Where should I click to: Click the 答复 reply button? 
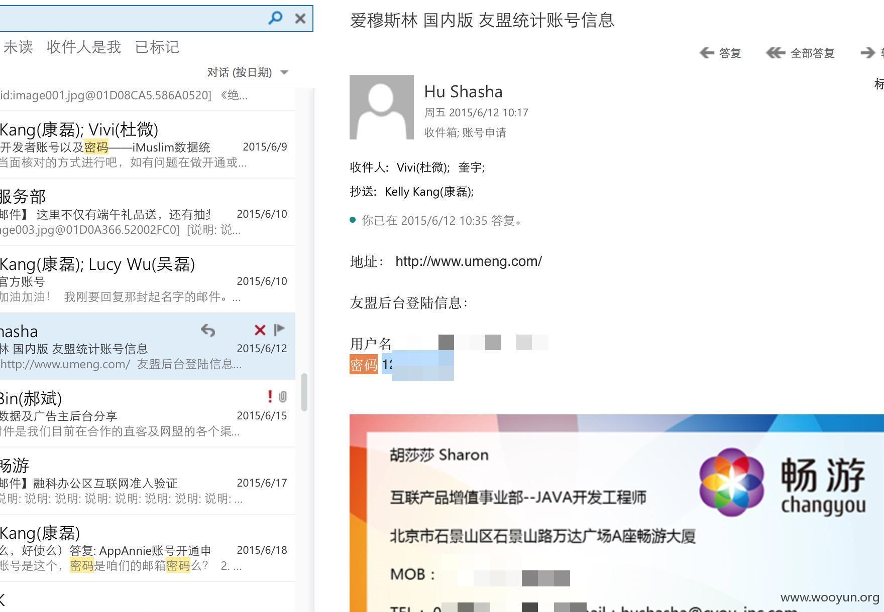click(x=720, y=53)
